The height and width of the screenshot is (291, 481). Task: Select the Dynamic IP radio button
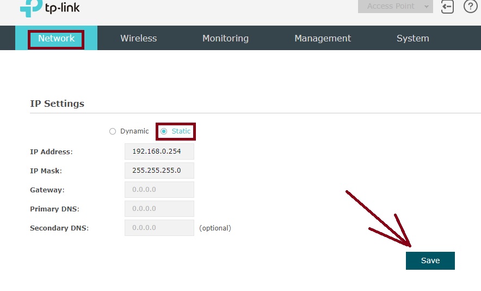(x=113, y=131)
